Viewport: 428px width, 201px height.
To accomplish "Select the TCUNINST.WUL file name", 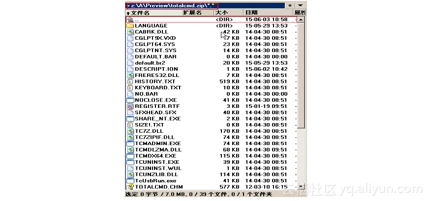I will pos(158,169).
